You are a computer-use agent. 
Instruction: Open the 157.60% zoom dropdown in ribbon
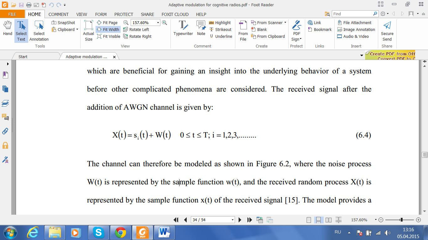pyautogui.click(x=158, y=22)
